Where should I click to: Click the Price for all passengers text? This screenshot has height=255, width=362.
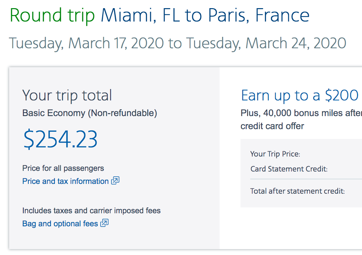pyautogui.click(x=63, y=168)
